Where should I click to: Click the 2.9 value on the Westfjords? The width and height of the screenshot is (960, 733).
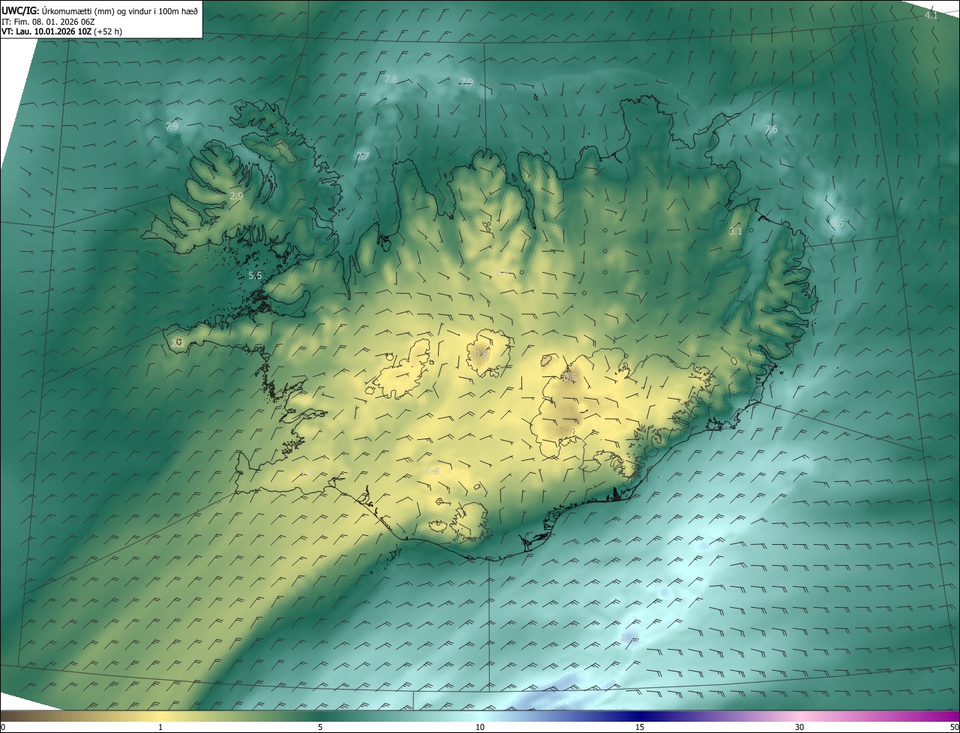(x=236, y=196)
